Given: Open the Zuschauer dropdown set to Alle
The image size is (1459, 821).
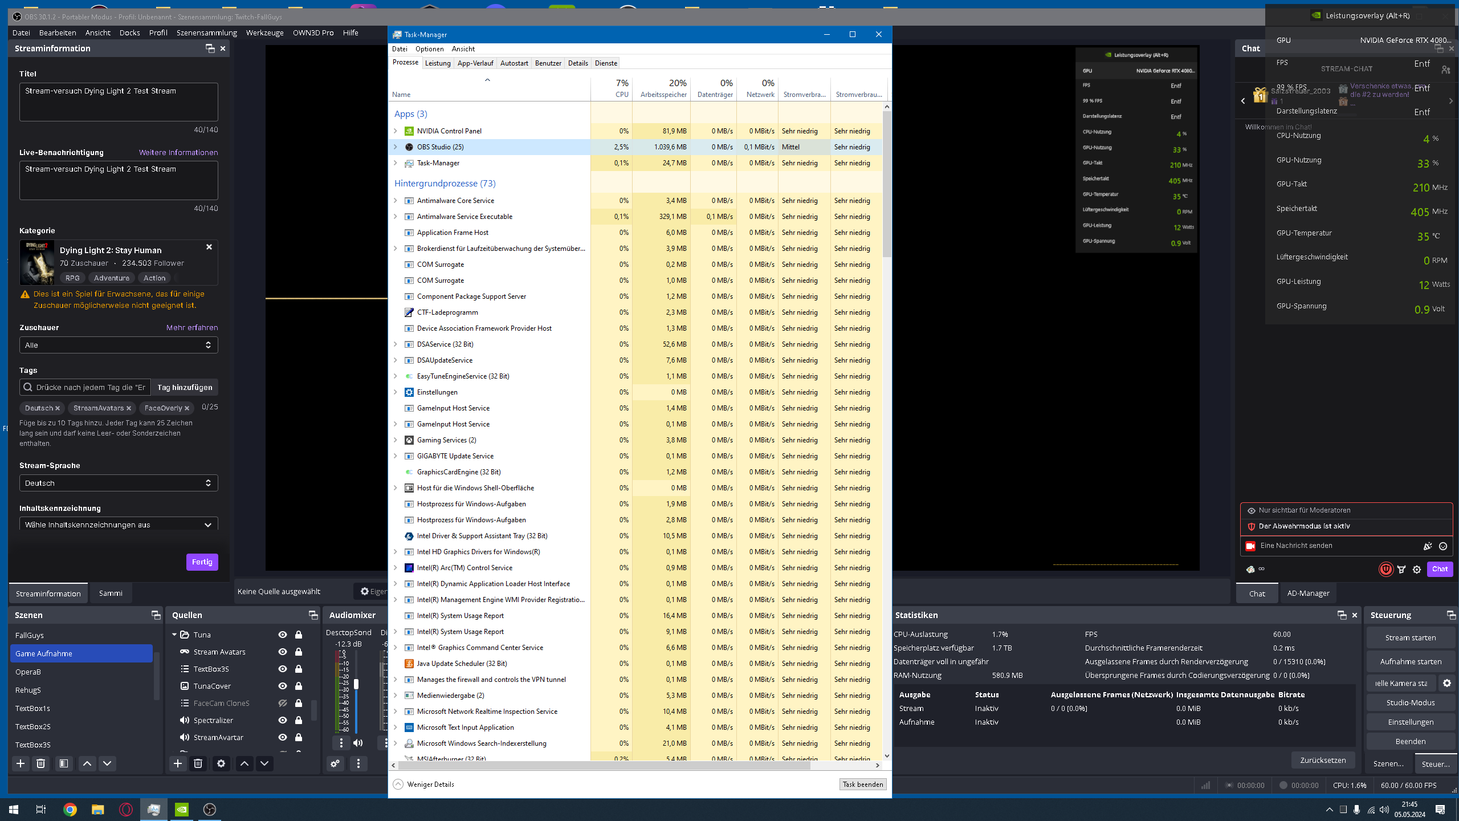Looking at the screenshot, I should [118, 344].
